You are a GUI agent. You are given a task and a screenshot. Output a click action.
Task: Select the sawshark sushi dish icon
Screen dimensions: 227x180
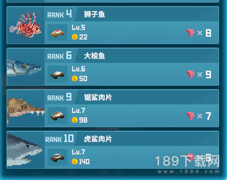[58, 116]
